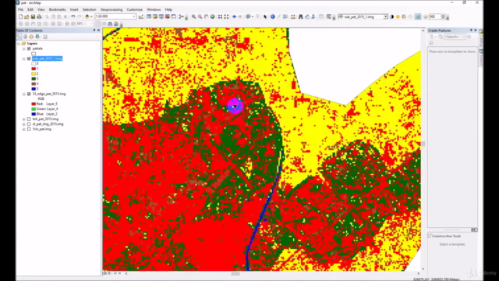
Task: Click the dark green class 3 swatch
Action: 34,79
